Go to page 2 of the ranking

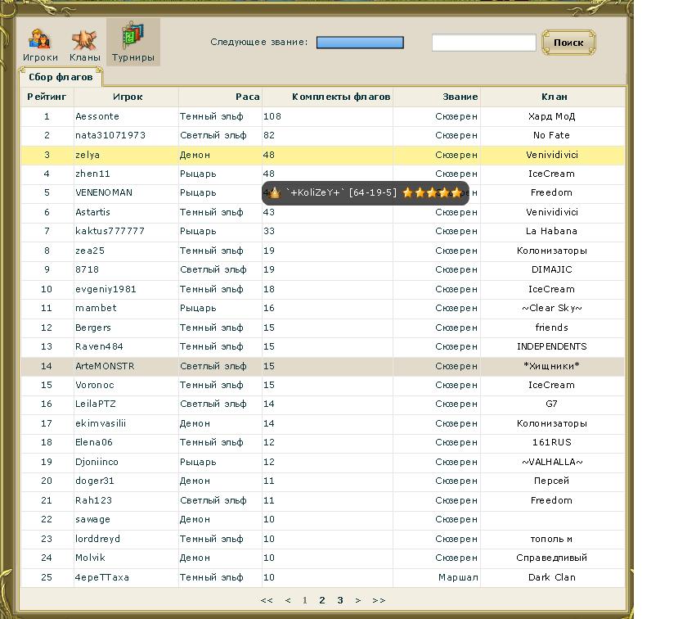[322, 600]
